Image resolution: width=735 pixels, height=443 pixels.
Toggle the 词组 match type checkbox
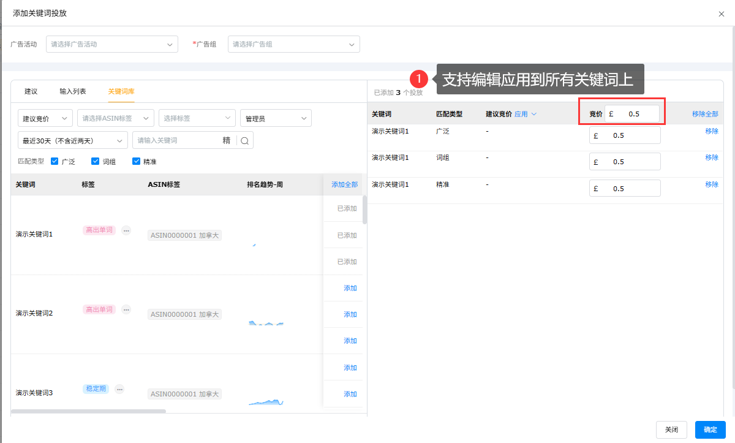click(x=96, y=162)
